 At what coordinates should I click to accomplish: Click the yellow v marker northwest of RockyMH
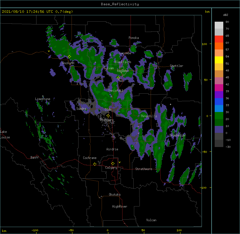pyautogui.click(x=49, y=51)
